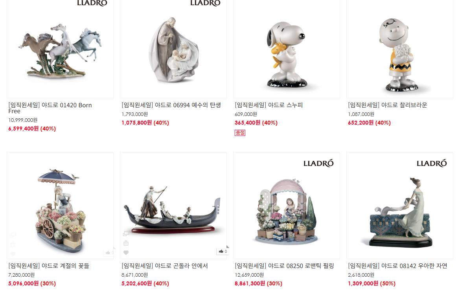Viewport: 458px width, 294px height.
Task: Click faded new-window icon on flower cart item
Action: coord(13,235)
